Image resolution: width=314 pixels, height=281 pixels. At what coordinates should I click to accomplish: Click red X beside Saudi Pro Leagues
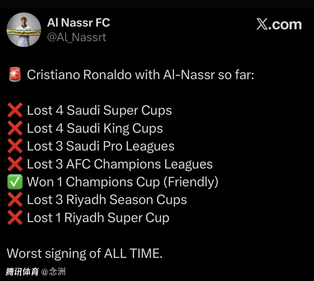15,146
